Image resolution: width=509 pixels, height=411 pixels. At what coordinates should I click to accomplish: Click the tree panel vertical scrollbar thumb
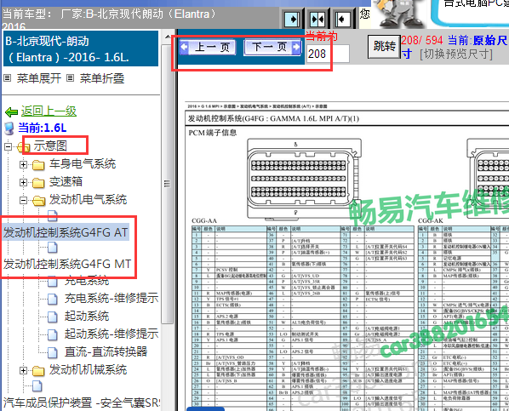(x=167, y=184)
